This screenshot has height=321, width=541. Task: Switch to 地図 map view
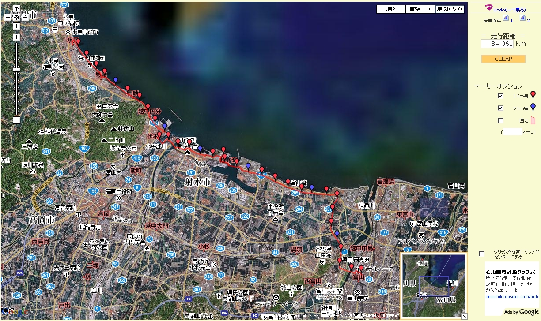click(x=390, y=9)
